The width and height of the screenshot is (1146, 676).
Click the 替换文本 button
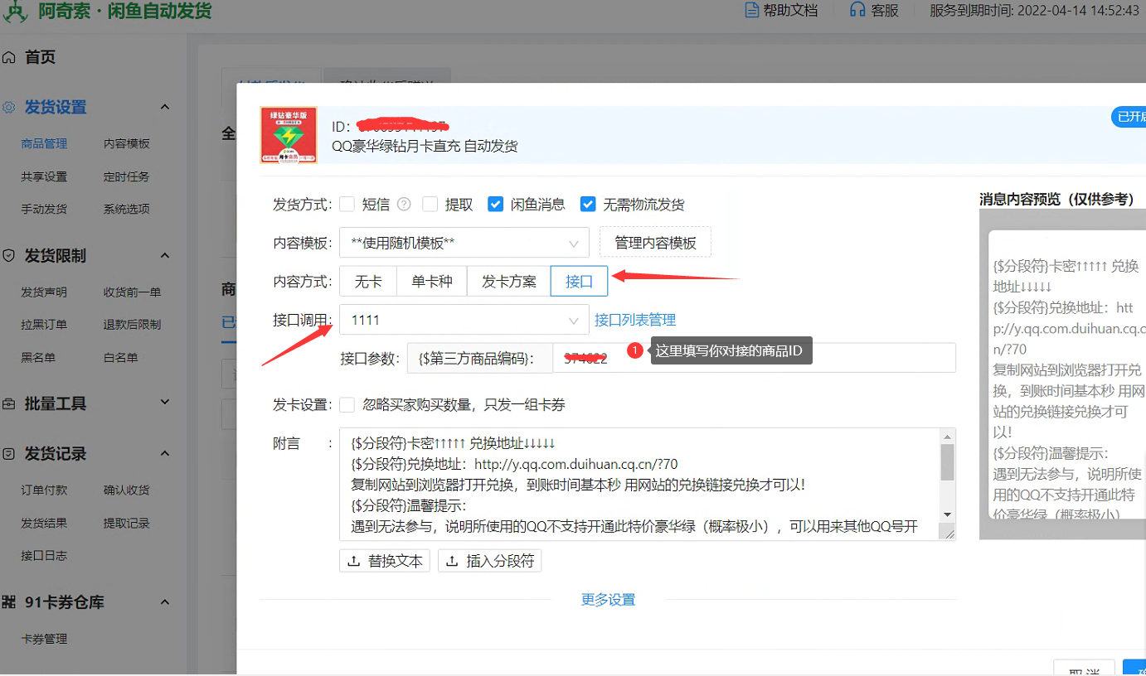click(x=386, y=561)
